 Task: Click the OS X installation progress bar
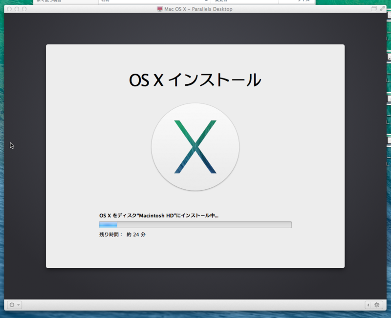pyautogui.click(x=195, y=224)
